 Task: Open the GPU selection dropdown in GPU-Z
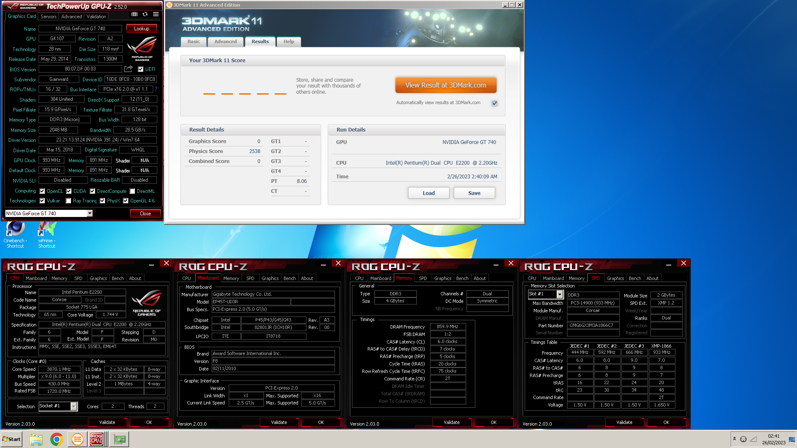click(x=90, y=213)
